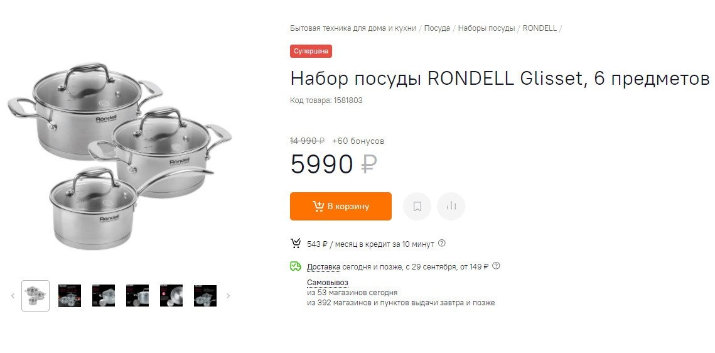Click the green delivery truck icon

(x=296, y=266)
